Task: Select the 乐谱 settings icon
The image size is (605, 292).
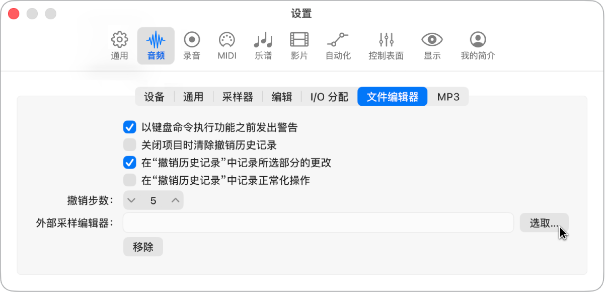Action: click(263, 44)
